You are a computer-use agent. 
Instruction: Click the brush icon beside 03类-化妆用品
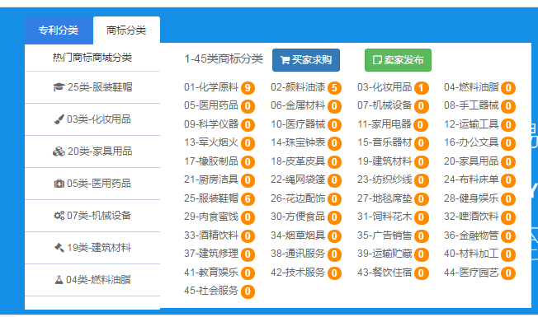(x=59, y=119)
